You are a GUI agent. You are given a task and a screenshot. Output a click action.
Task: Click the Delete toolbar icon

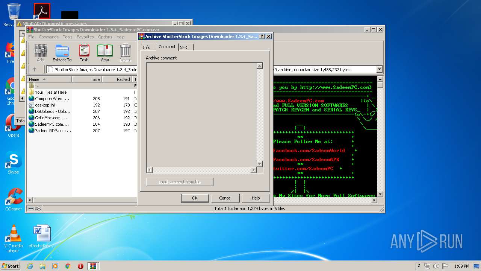[x=125, y=53]
